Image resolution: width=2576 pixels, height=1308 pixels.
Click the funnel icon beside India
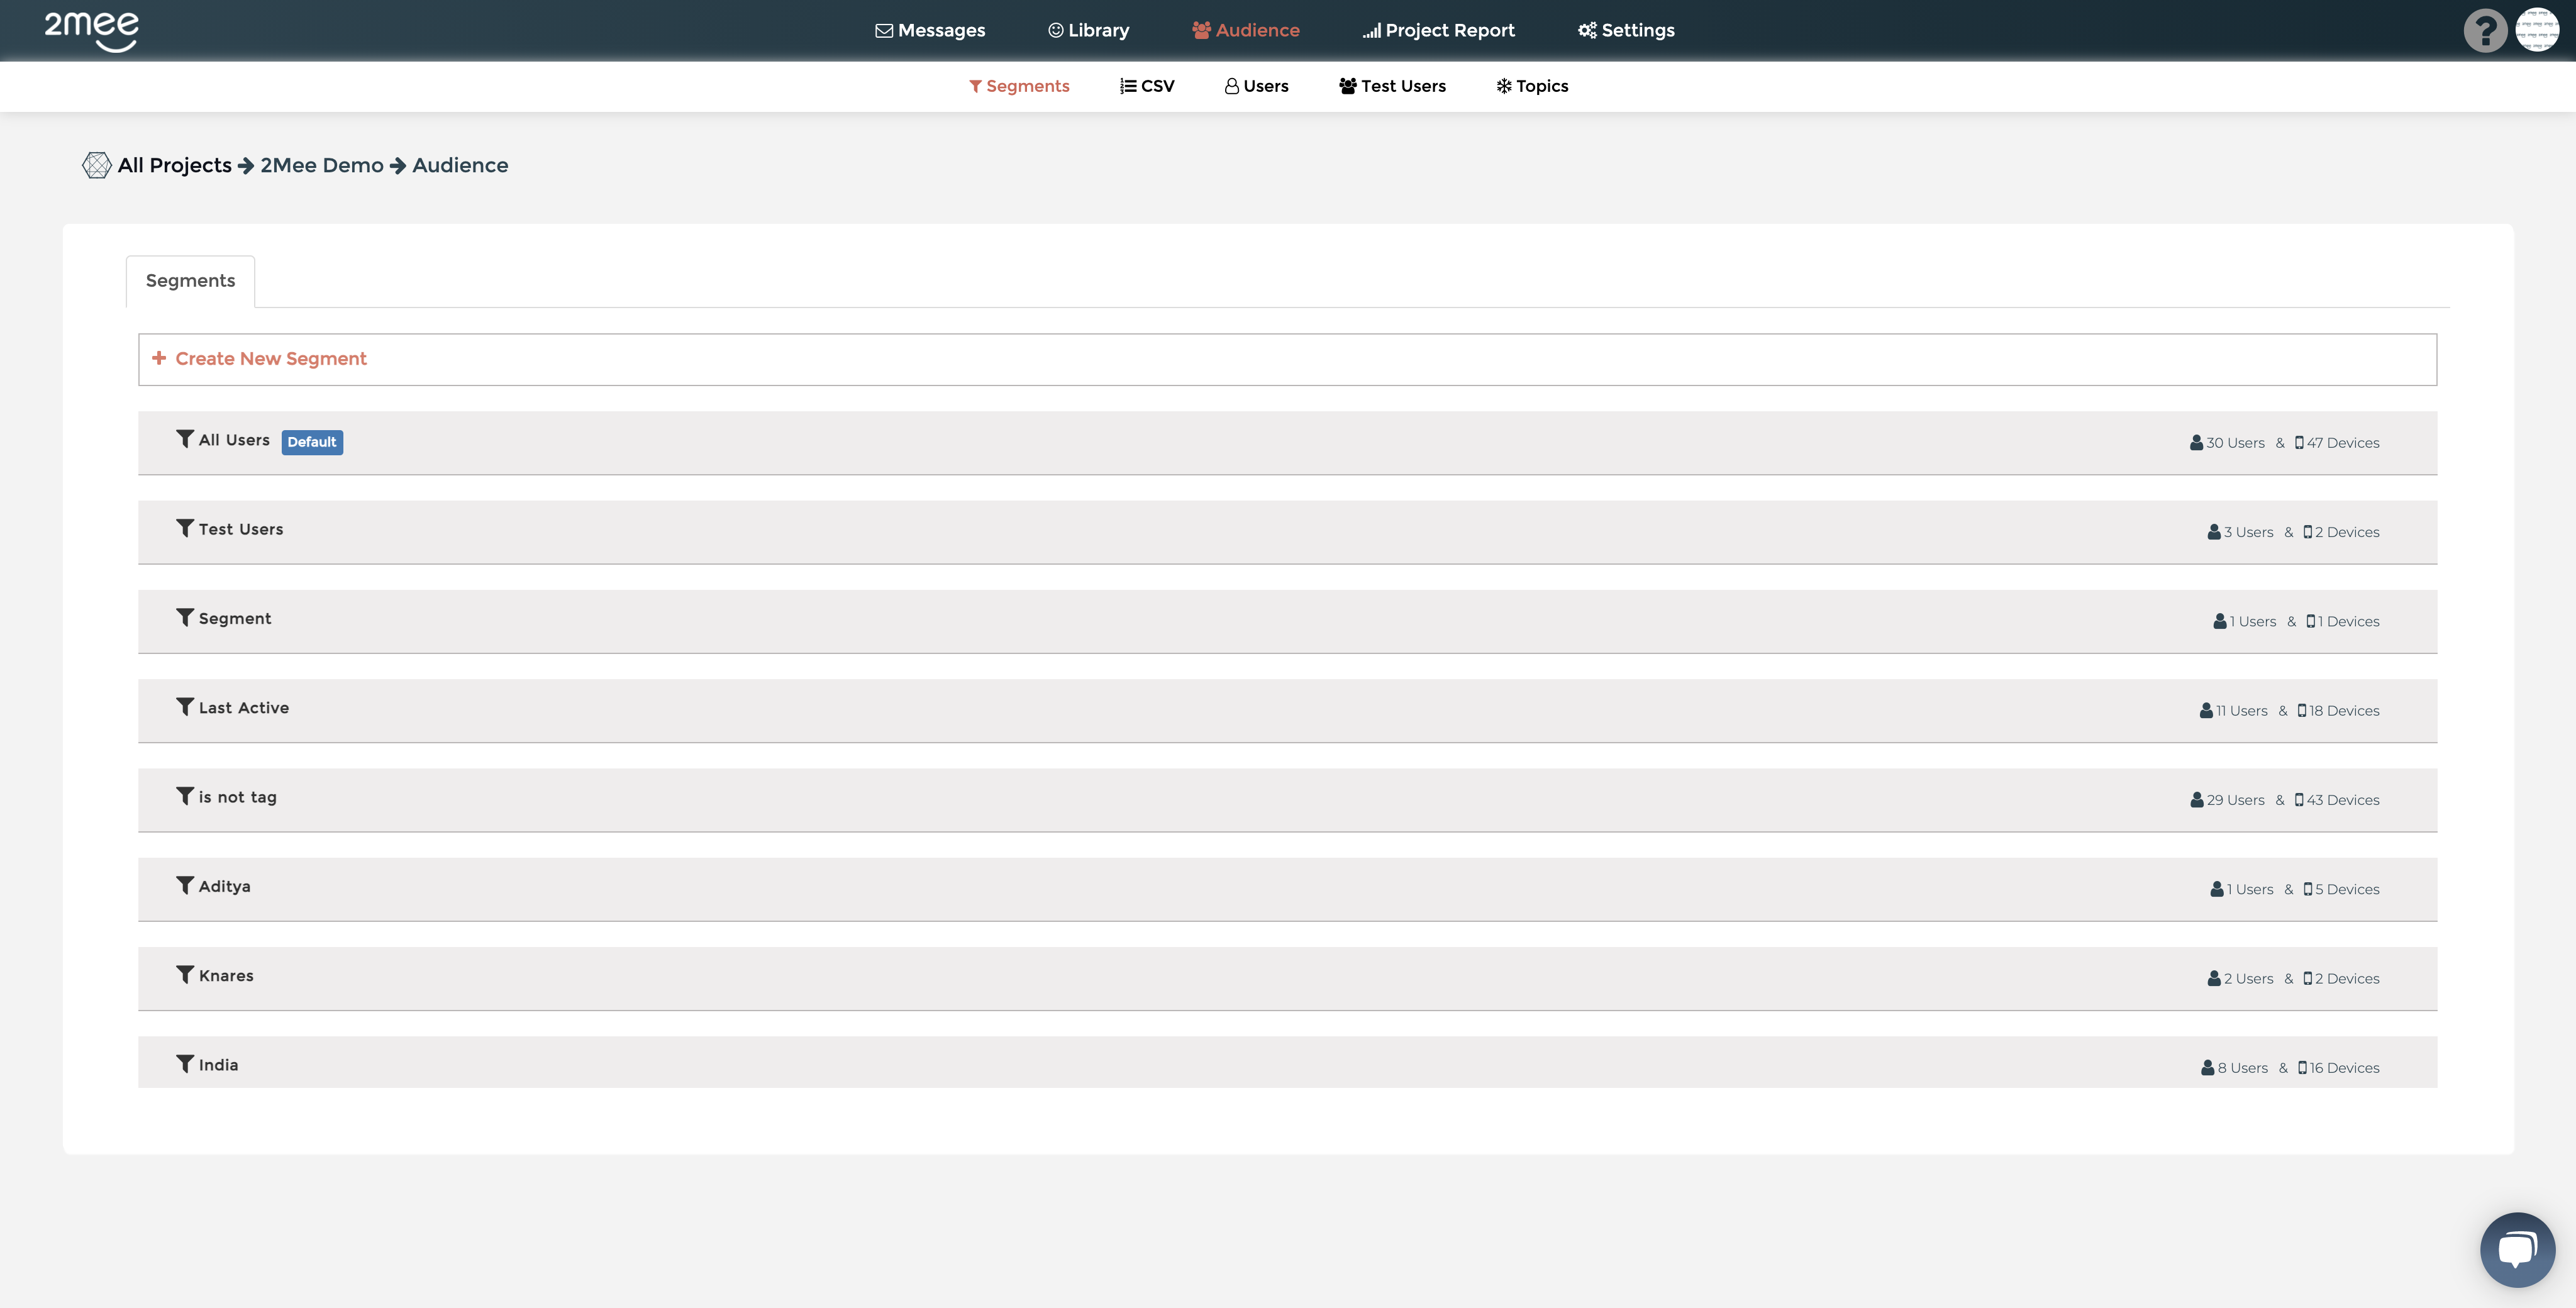click(x=185, y=1064)
